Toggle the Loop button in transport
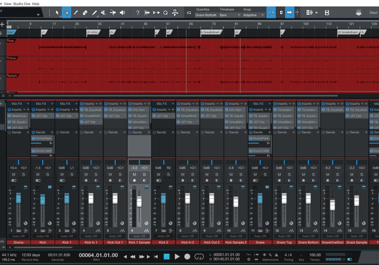 tap(199, 257)
